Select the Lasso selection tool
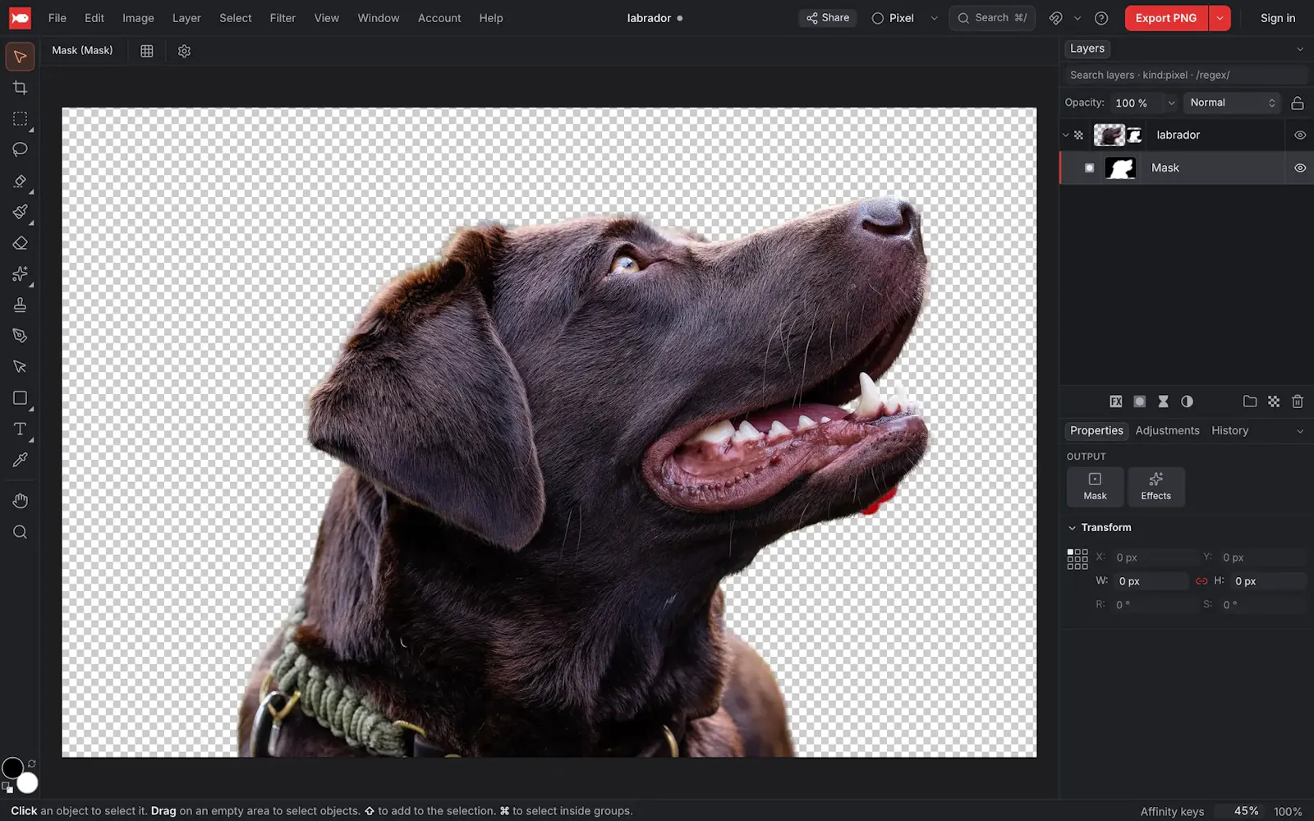The image size is (1314, 821). tap(20, 149)
